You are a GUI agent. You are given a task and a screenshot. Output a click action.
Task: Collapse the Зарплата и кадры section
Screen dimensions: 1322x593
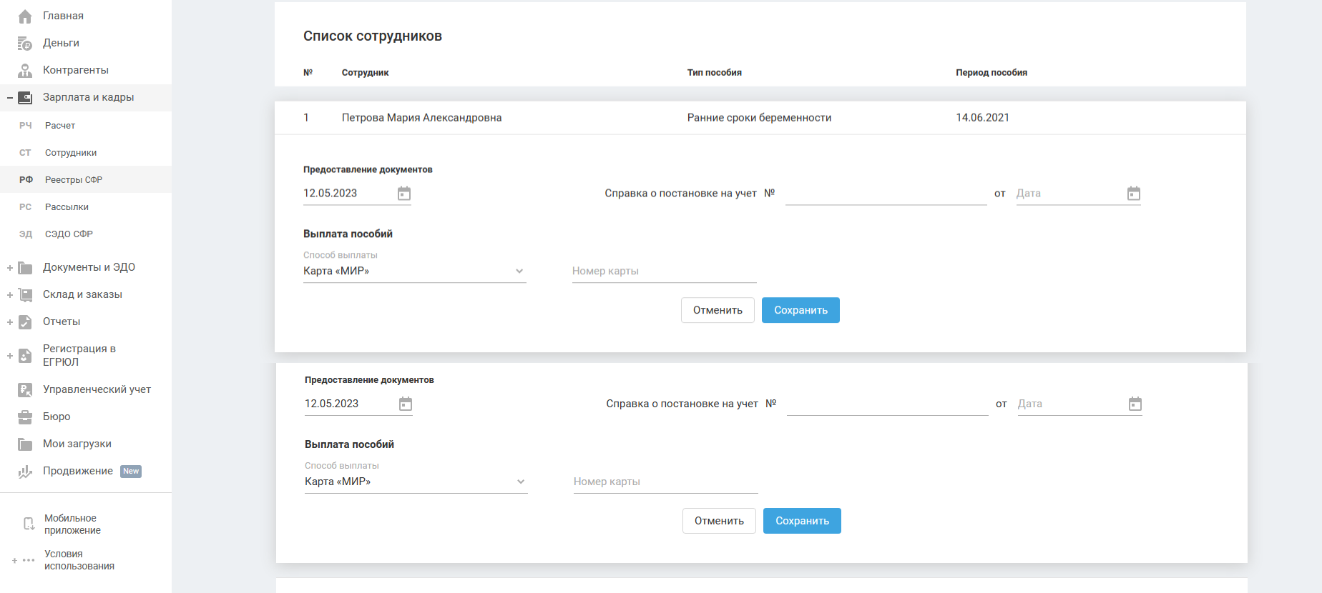[10, 98]
